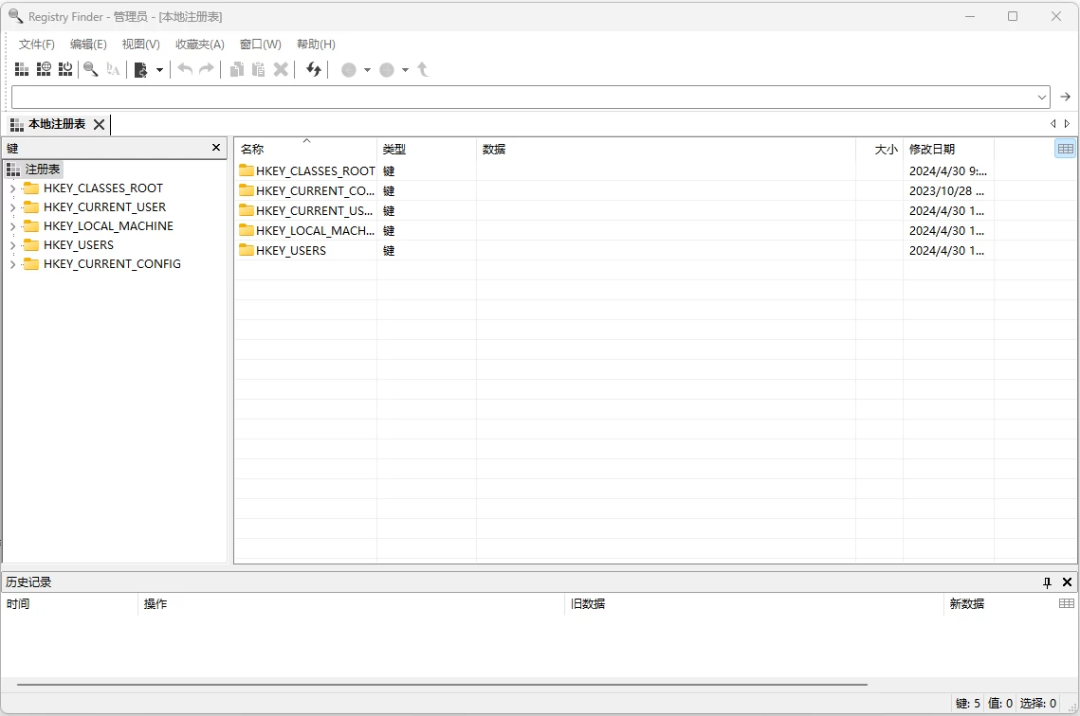Screen dimensions: 1080x716
Task: Select the Find magnifier icon on toolbar
Action: (x=91, y=69)
